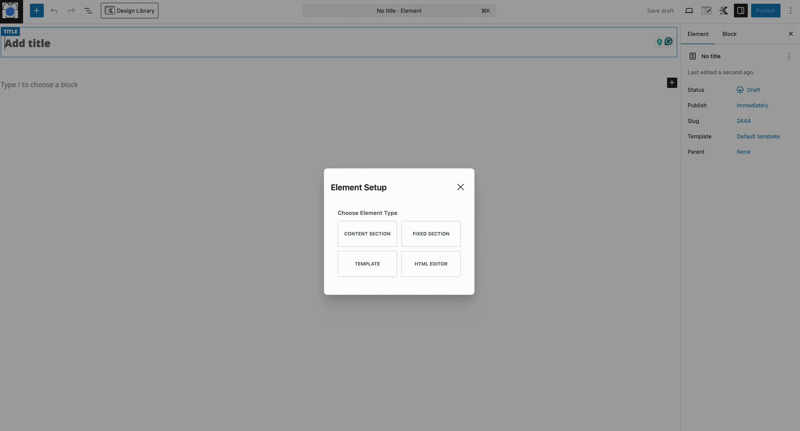The height and width of the screenshot is (431, 800).
Task: Open desktop Preview options
Action: click(689, 10)
